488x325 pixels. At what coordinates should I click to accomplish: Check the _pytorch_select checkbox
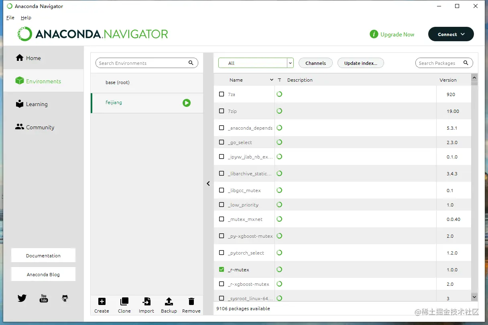pyautogui.click(x=222, y=253)
